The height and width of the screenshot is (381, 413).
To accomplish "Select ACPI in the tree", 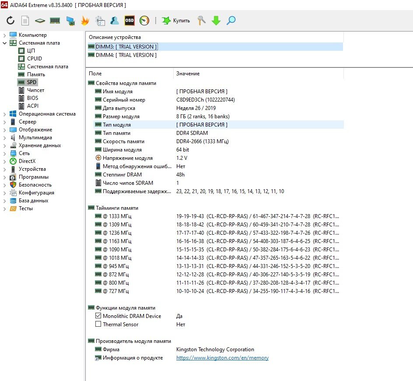I will click(x=33, y=106).
